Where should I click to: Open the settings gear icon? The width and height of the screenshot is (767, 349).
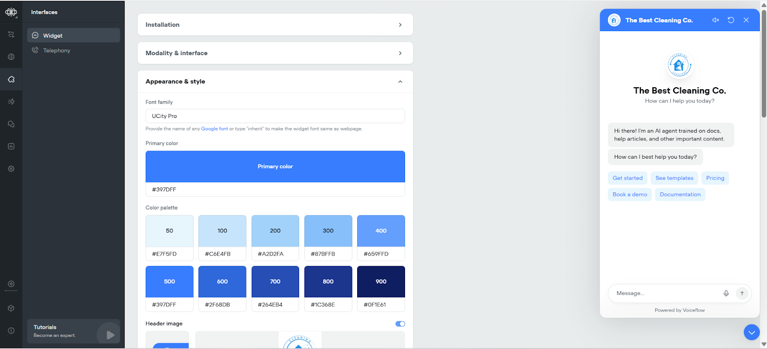click(x=11, y=169)
